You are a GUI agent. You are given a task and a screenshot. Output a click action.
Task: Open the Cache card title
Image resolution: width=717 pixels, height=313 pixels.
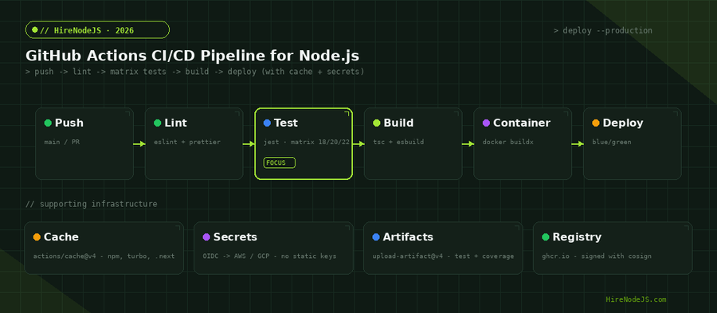coord(61,237)
